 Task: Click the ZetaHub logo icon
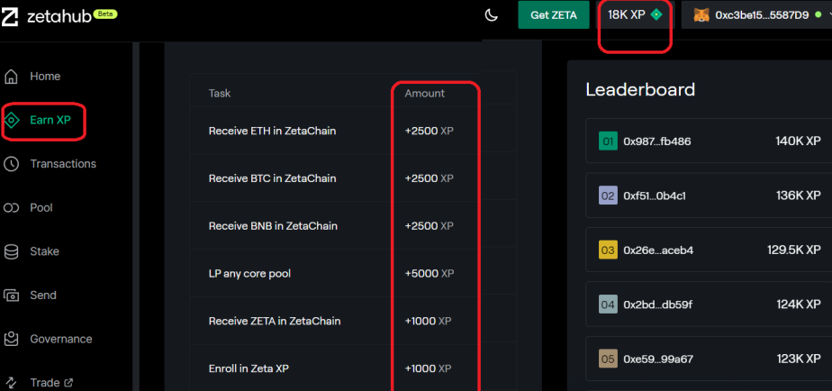point(10,16)
